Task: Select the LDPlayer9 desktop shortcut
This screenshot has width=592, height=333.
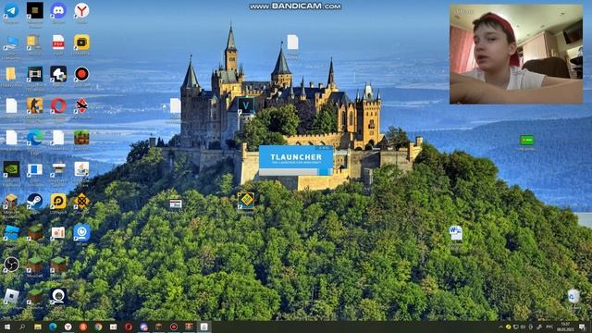Action: [x=58, y=202]
